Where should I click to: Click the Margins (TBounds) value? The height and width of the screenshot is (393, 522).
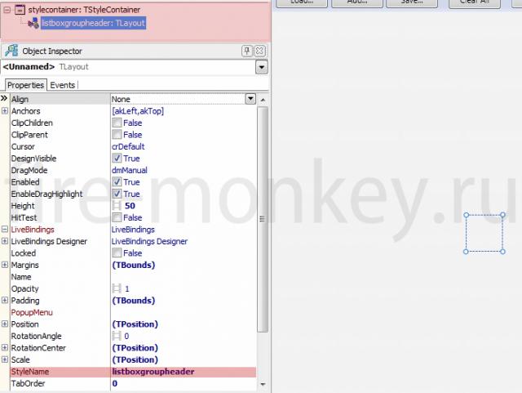[134, 266]
